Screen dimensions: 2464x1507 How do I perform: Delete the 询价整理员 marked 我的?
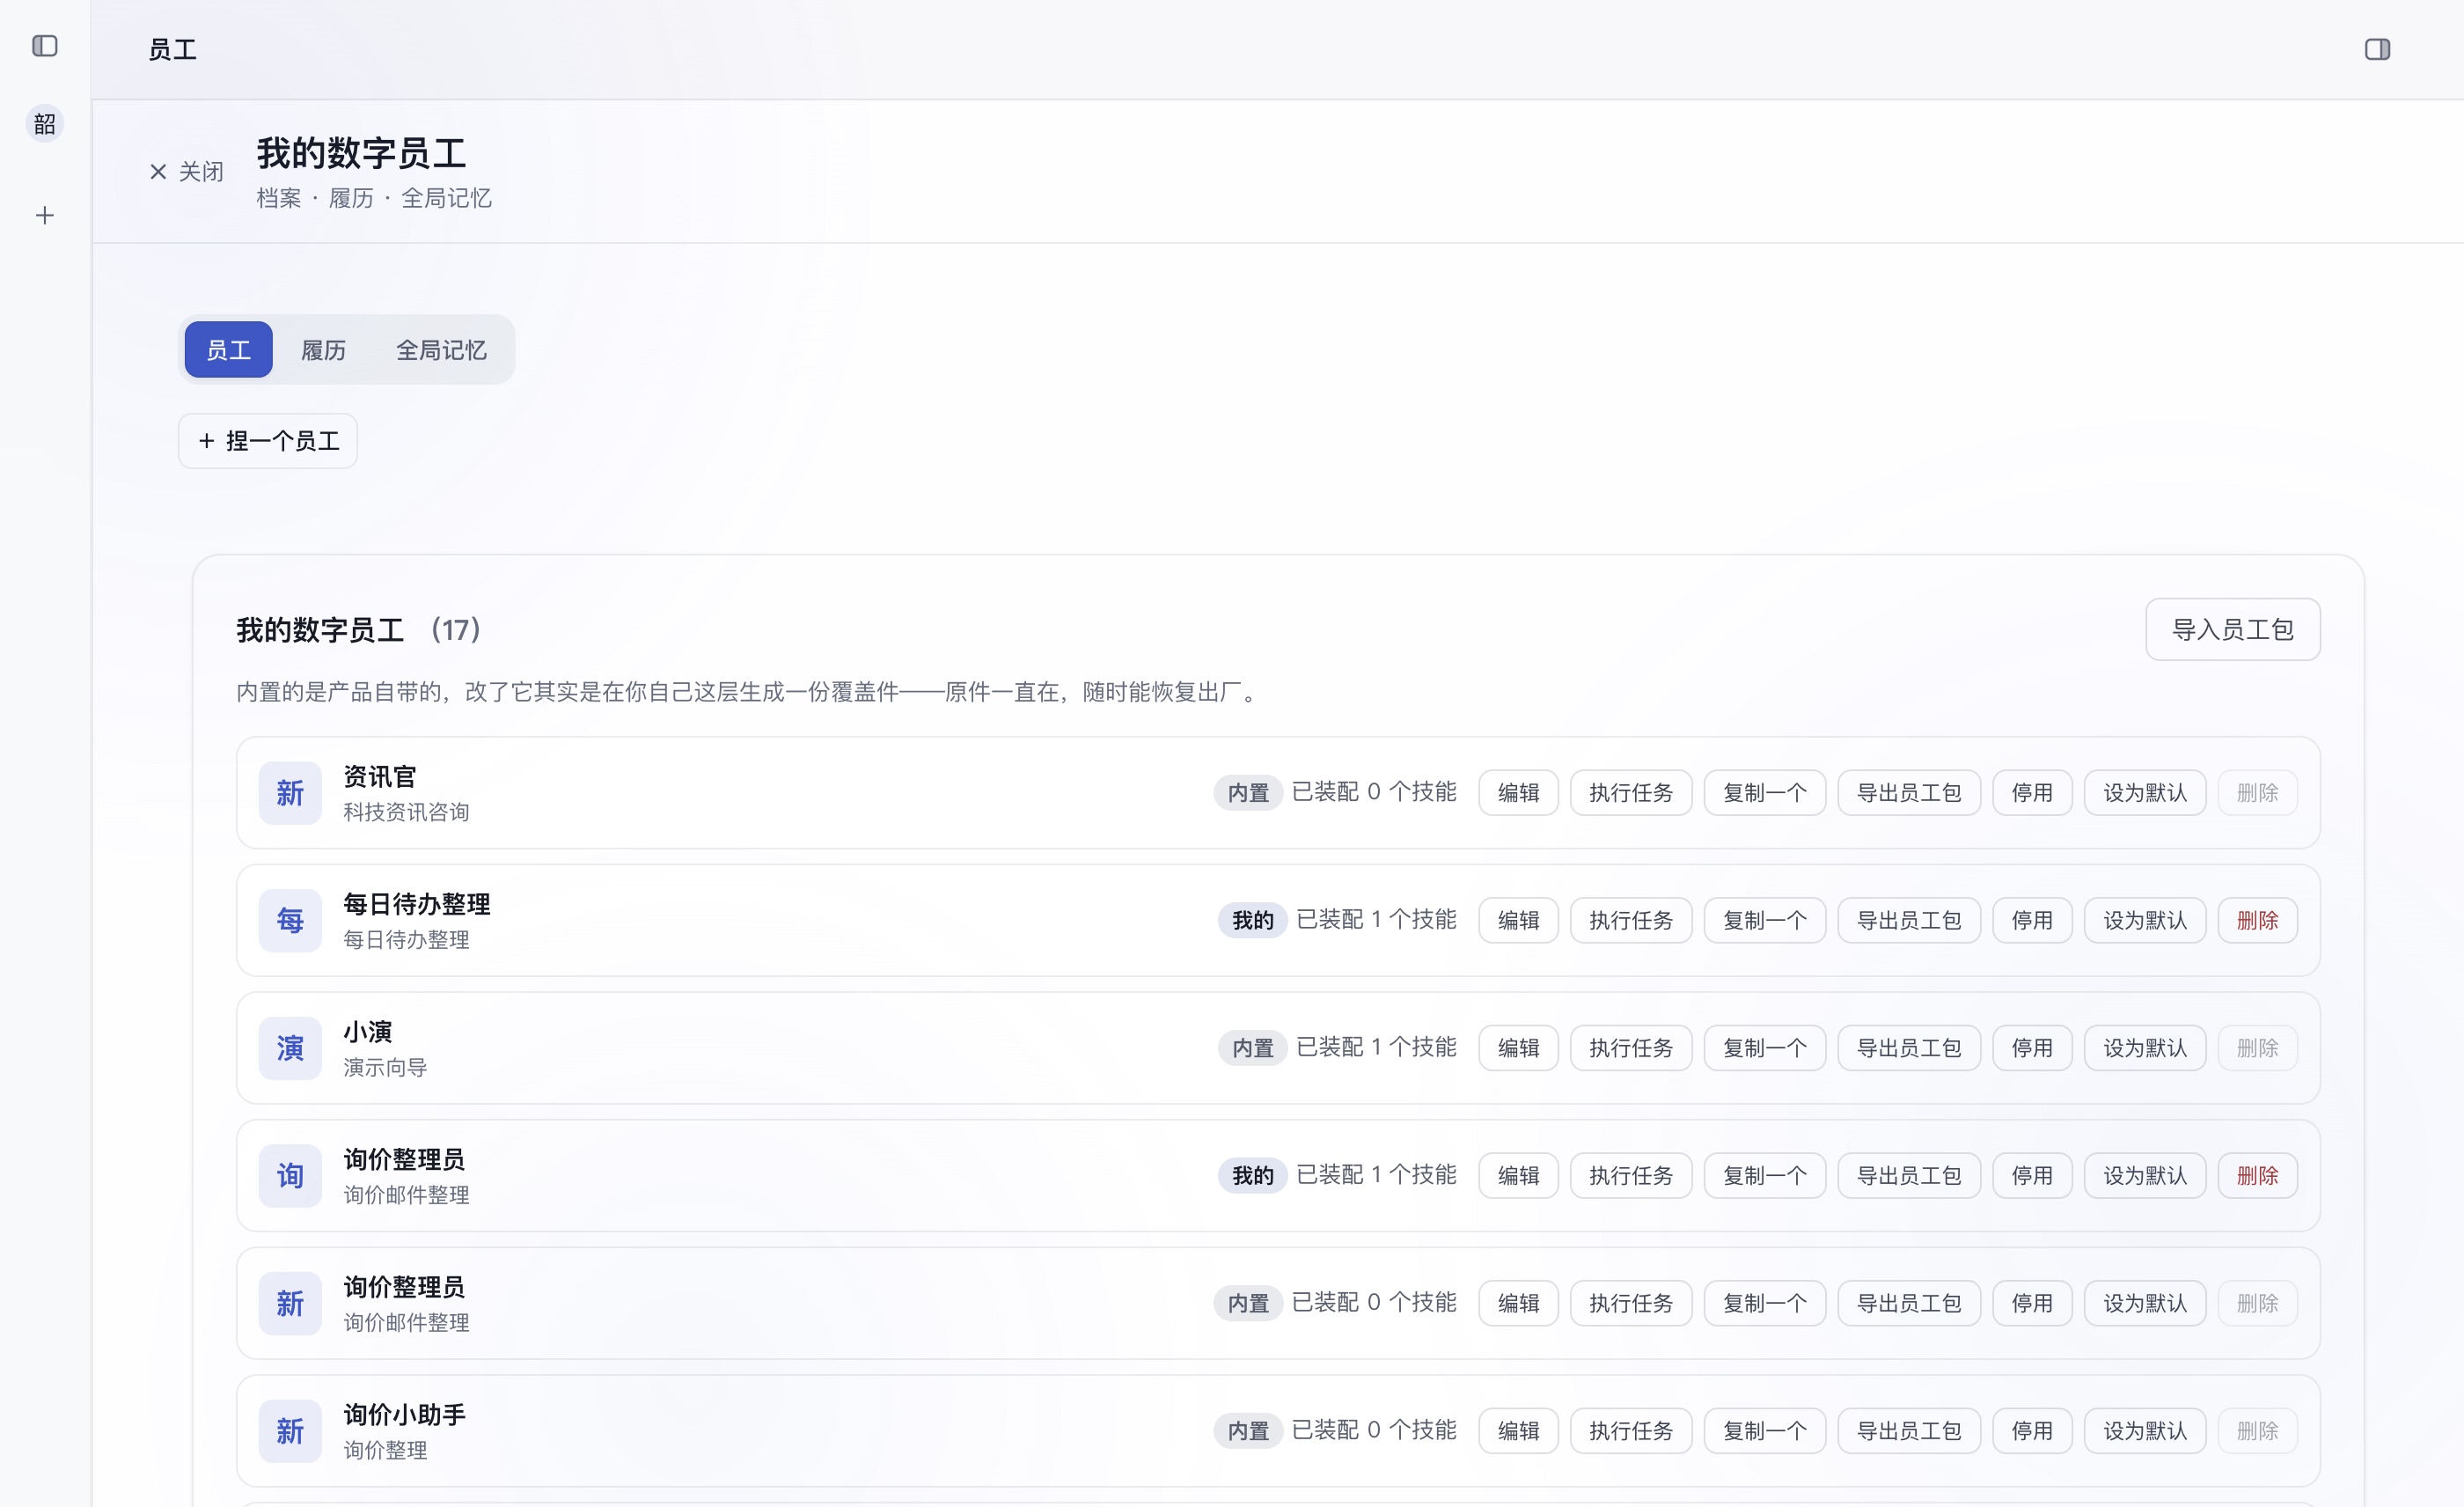point(2257,1176)
